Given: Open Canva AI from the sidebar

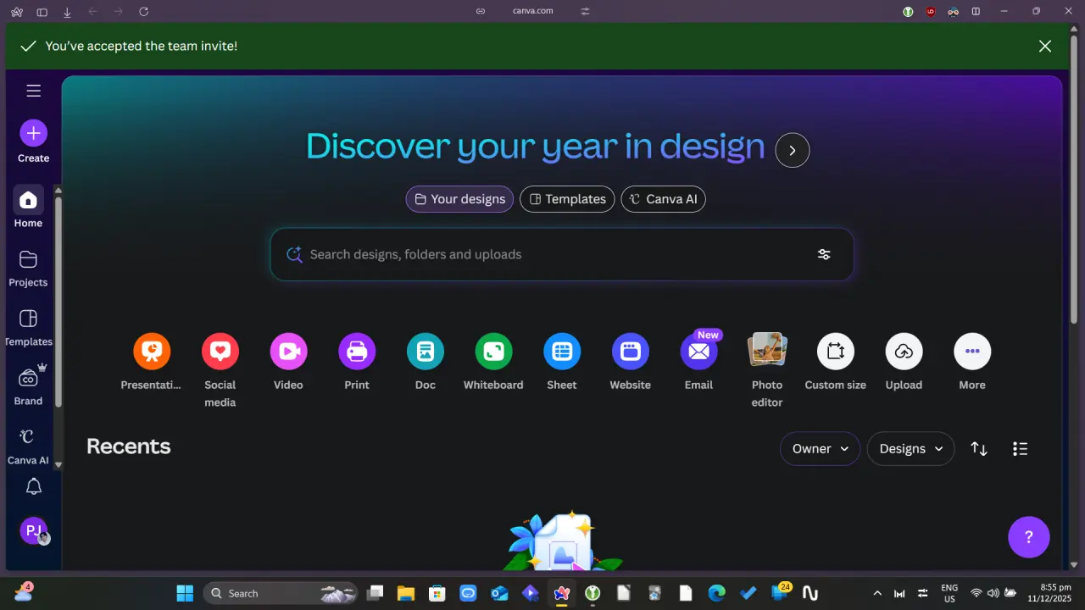Looking at the screenshot, I should coord(28,446).
